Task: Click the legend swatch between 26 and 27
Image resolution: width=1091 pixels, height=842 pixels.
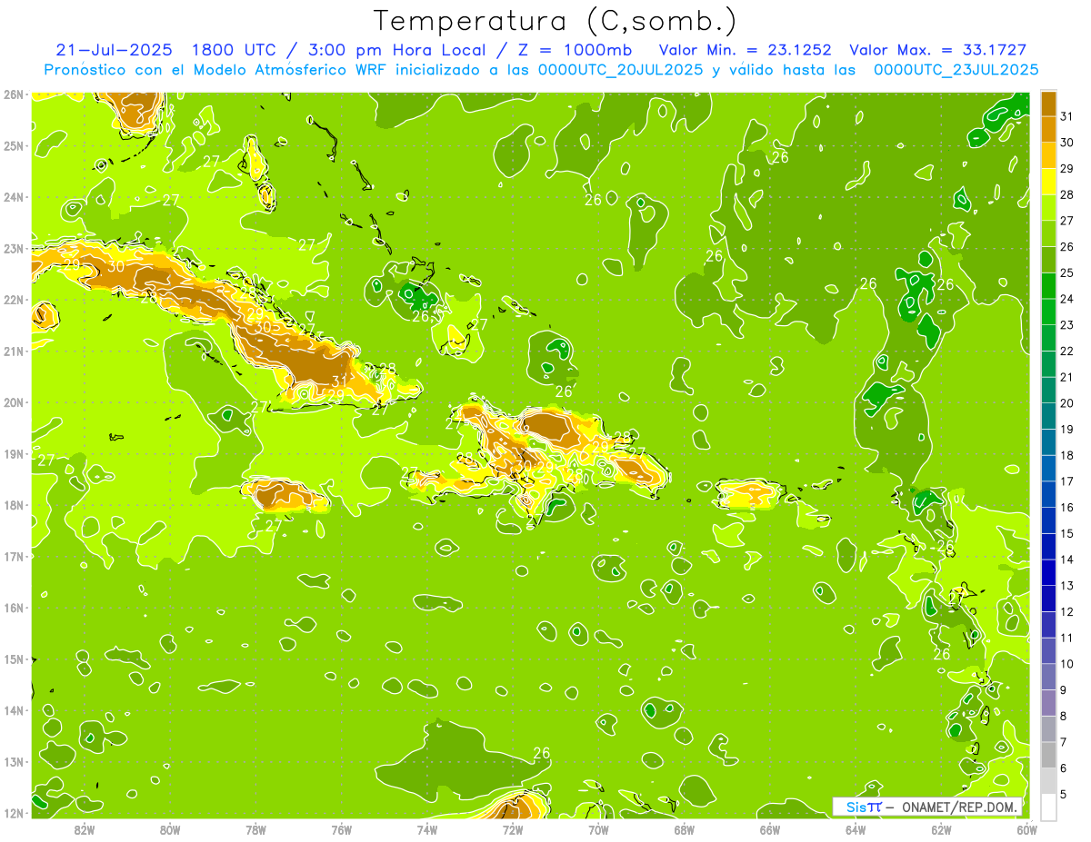Action: [1049, 233]
